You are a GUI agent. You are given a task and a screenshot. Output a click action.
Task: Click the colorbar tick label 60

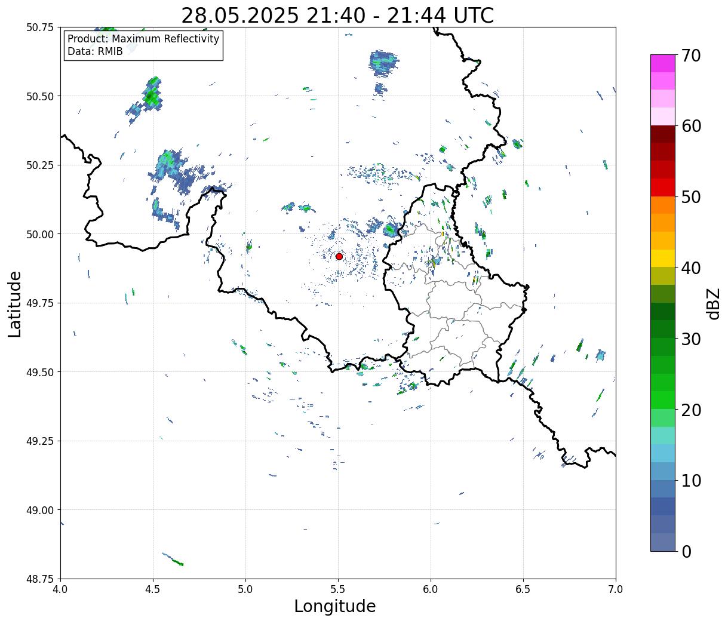point(691,126)
